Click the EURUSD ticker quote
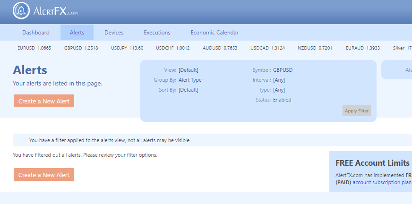The width and height of the screenshot is (412, 204). [34, 48]
